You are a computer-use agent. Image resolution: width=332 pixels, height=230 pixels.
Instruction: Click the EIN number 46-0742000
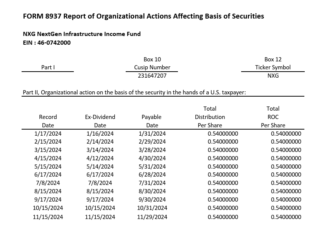47,42
